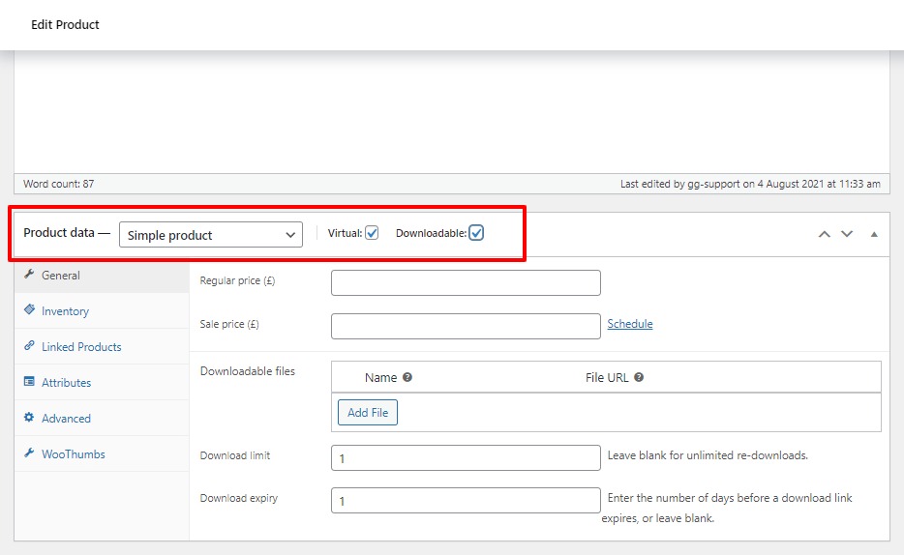
Task: Click the Inventory tag icon
Action: point(29,309)
